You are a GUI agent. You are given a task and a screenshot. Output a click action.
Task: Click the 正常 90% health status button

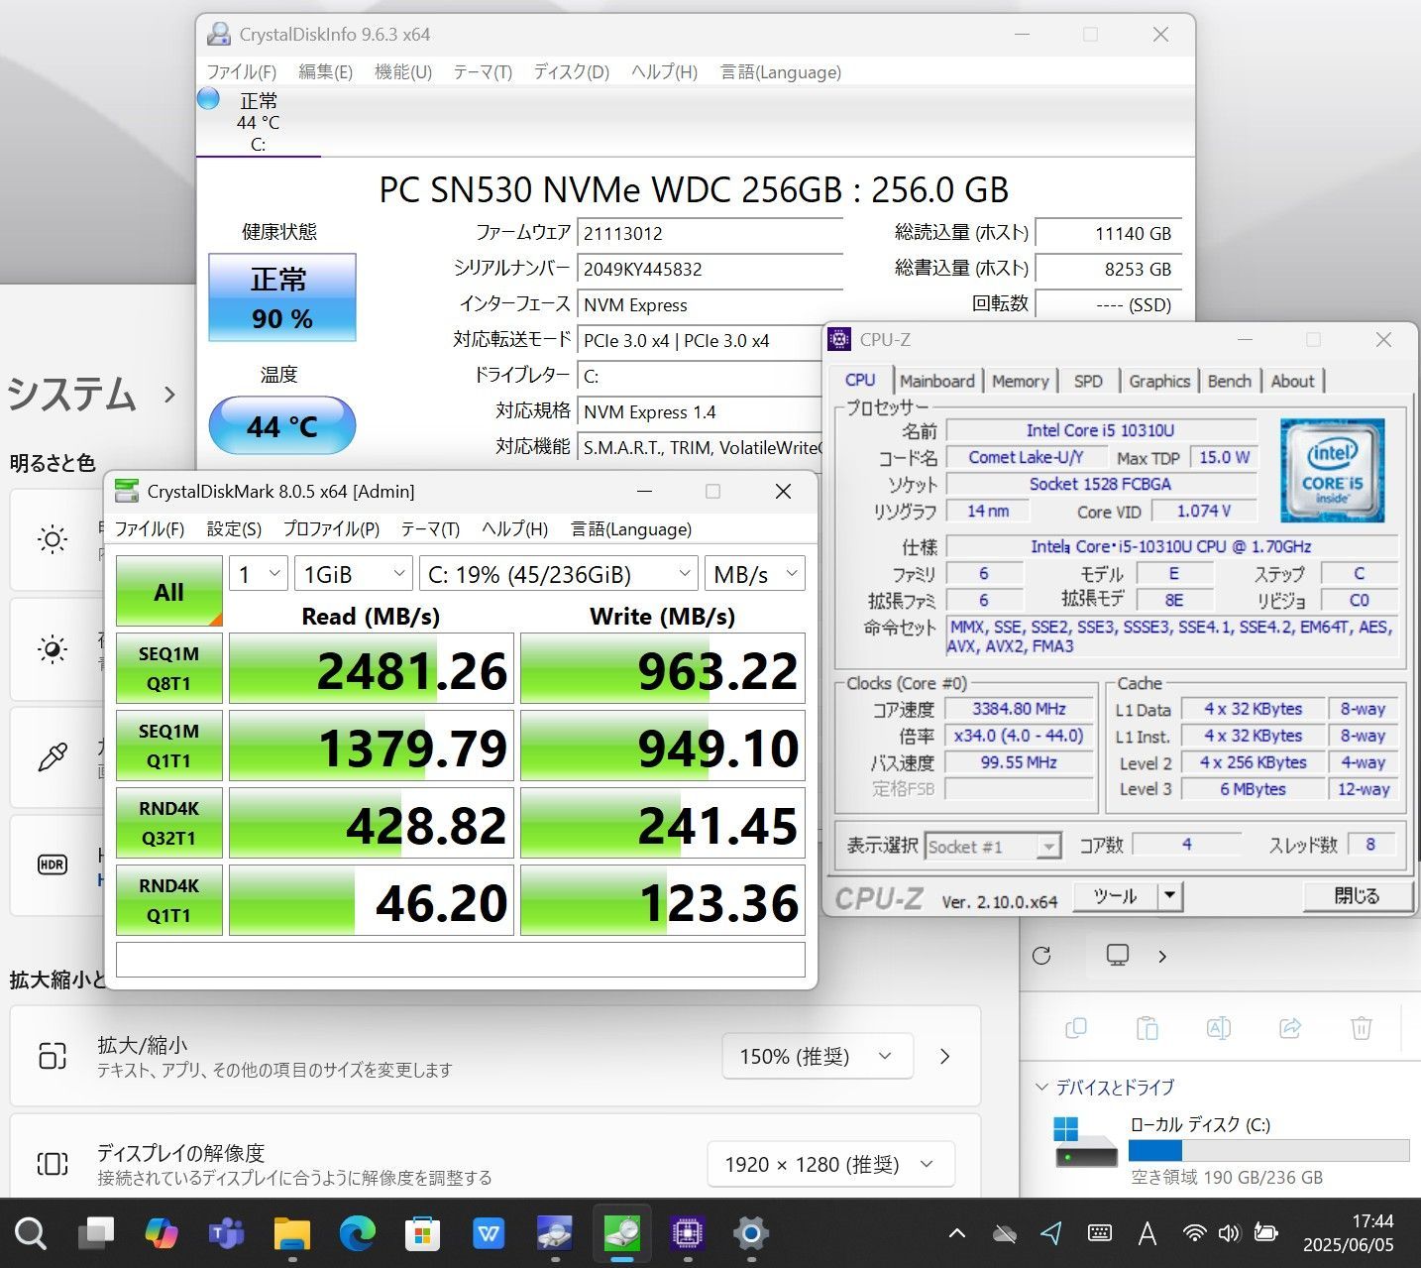[x=282, y=297]
